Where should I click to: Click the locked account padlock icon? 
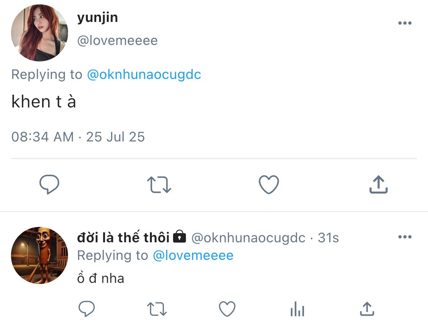tap(180, 236)
